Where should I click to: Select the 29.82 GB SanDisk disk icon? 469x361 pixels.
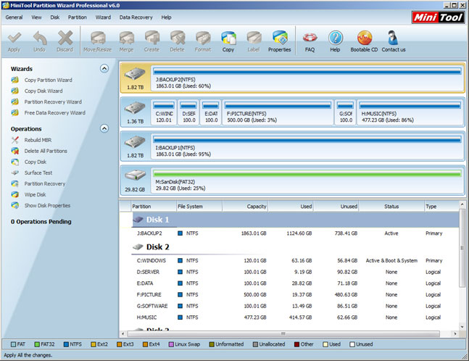pyautogui.click(x=135, y=175)
